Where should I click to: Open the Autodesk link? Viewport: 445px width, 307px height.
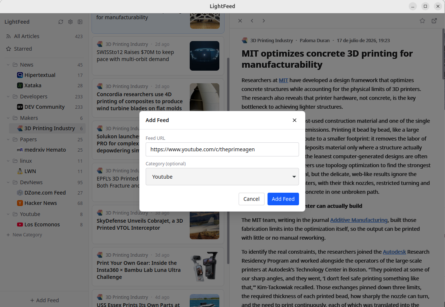pos(394,252)
